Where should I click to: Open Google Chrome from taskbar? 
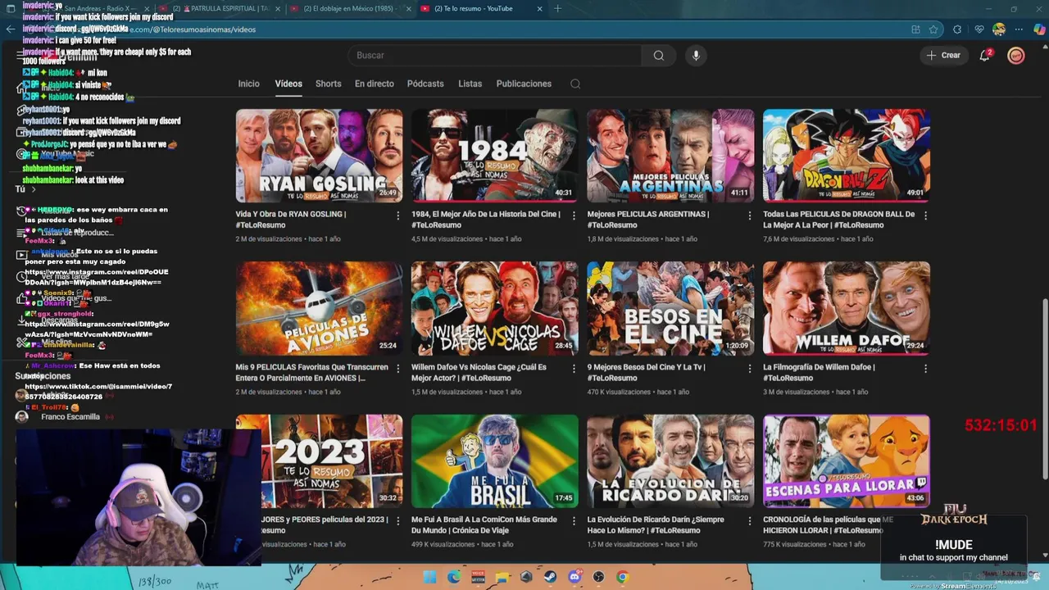tap(622, 577)
